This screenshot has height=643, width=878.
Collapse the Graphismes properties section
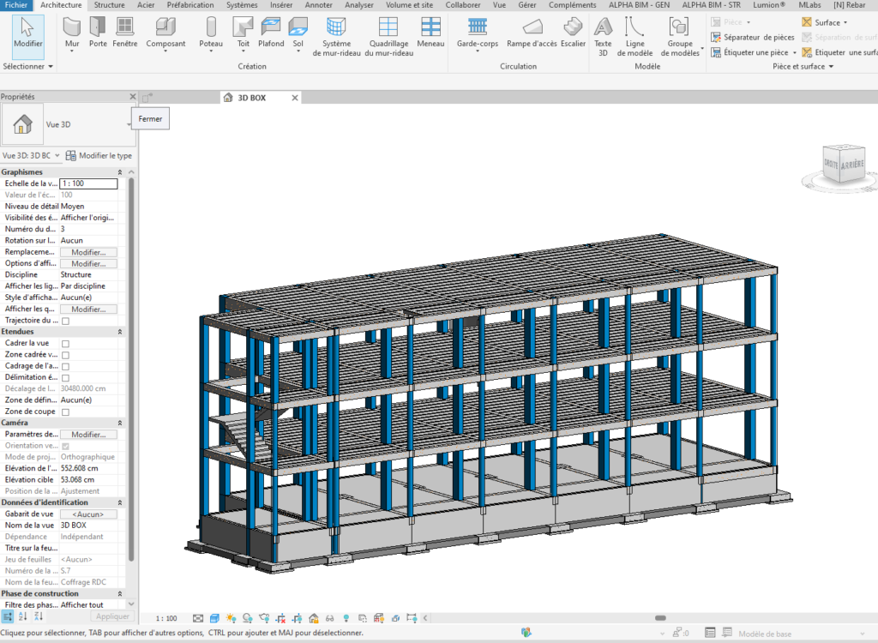pyautogui.click(x=120, y=172)
